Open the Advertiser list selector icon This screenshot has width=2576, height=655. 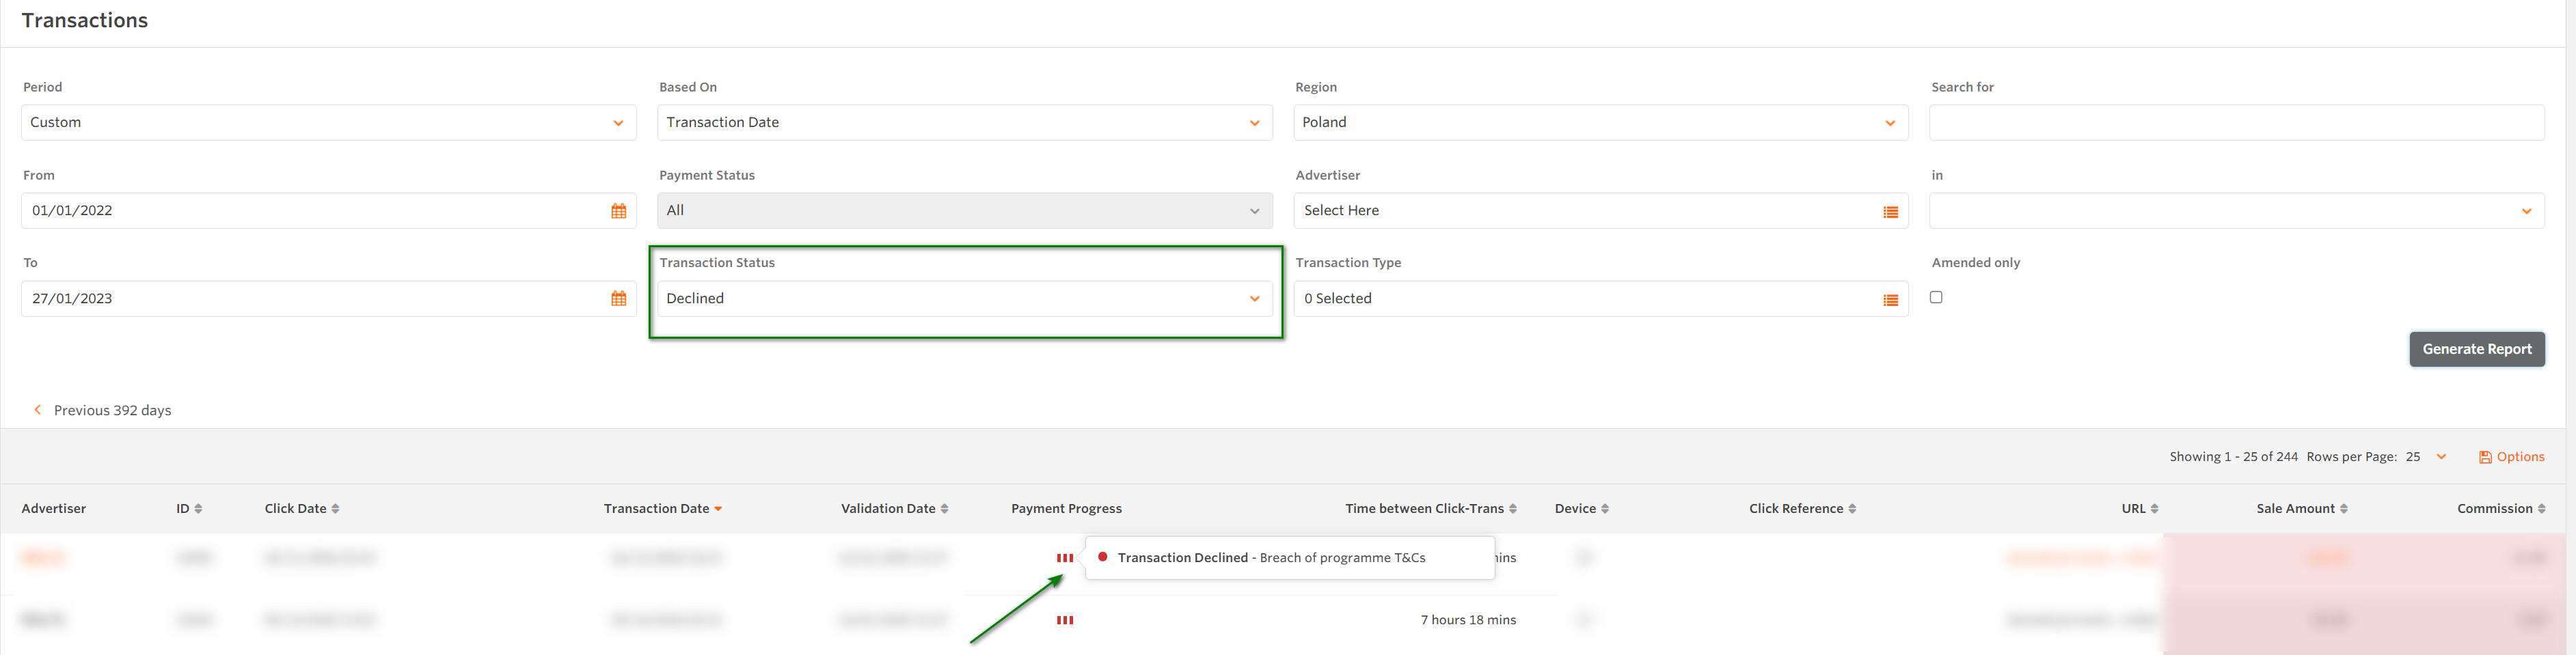pos(1889,210)
